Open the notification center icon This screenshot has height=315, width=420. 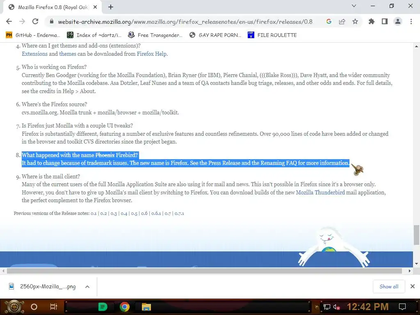click(x=402, y=307)
